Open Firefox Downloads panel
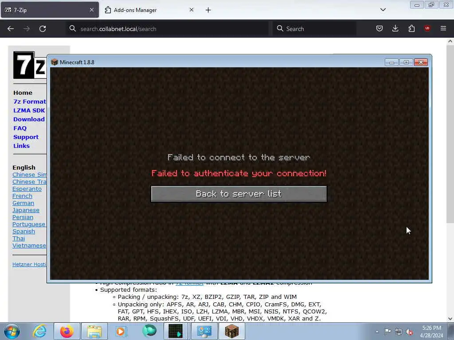 coord(395,28)
